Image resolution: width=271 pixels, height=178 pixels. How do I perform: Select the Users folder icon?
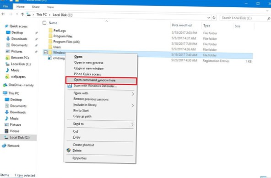[50, 47]
